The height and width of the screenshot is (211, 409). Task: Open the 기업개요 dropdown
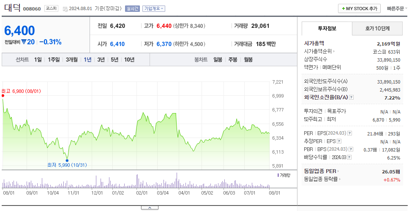154,8
